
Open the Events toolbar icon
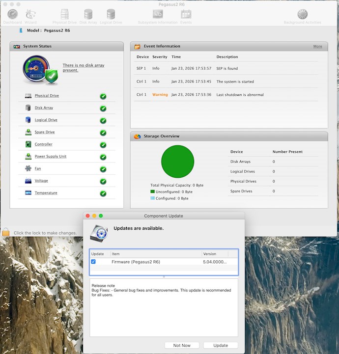click(186, 15)
